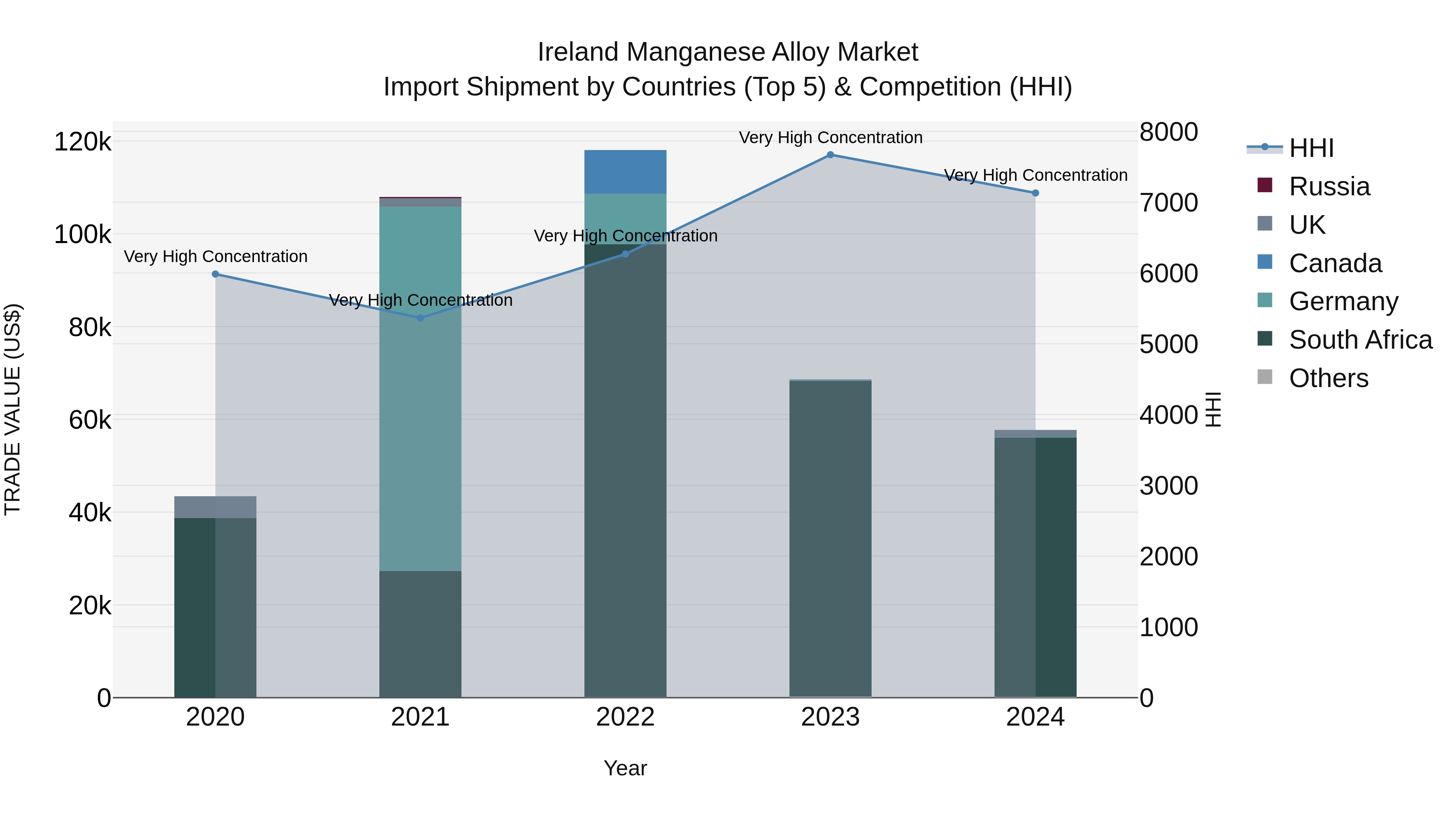Click the UK bar segment in 2020
Image resolution: width=1456 pixels, height=819 pixels.
click(215, 508)
